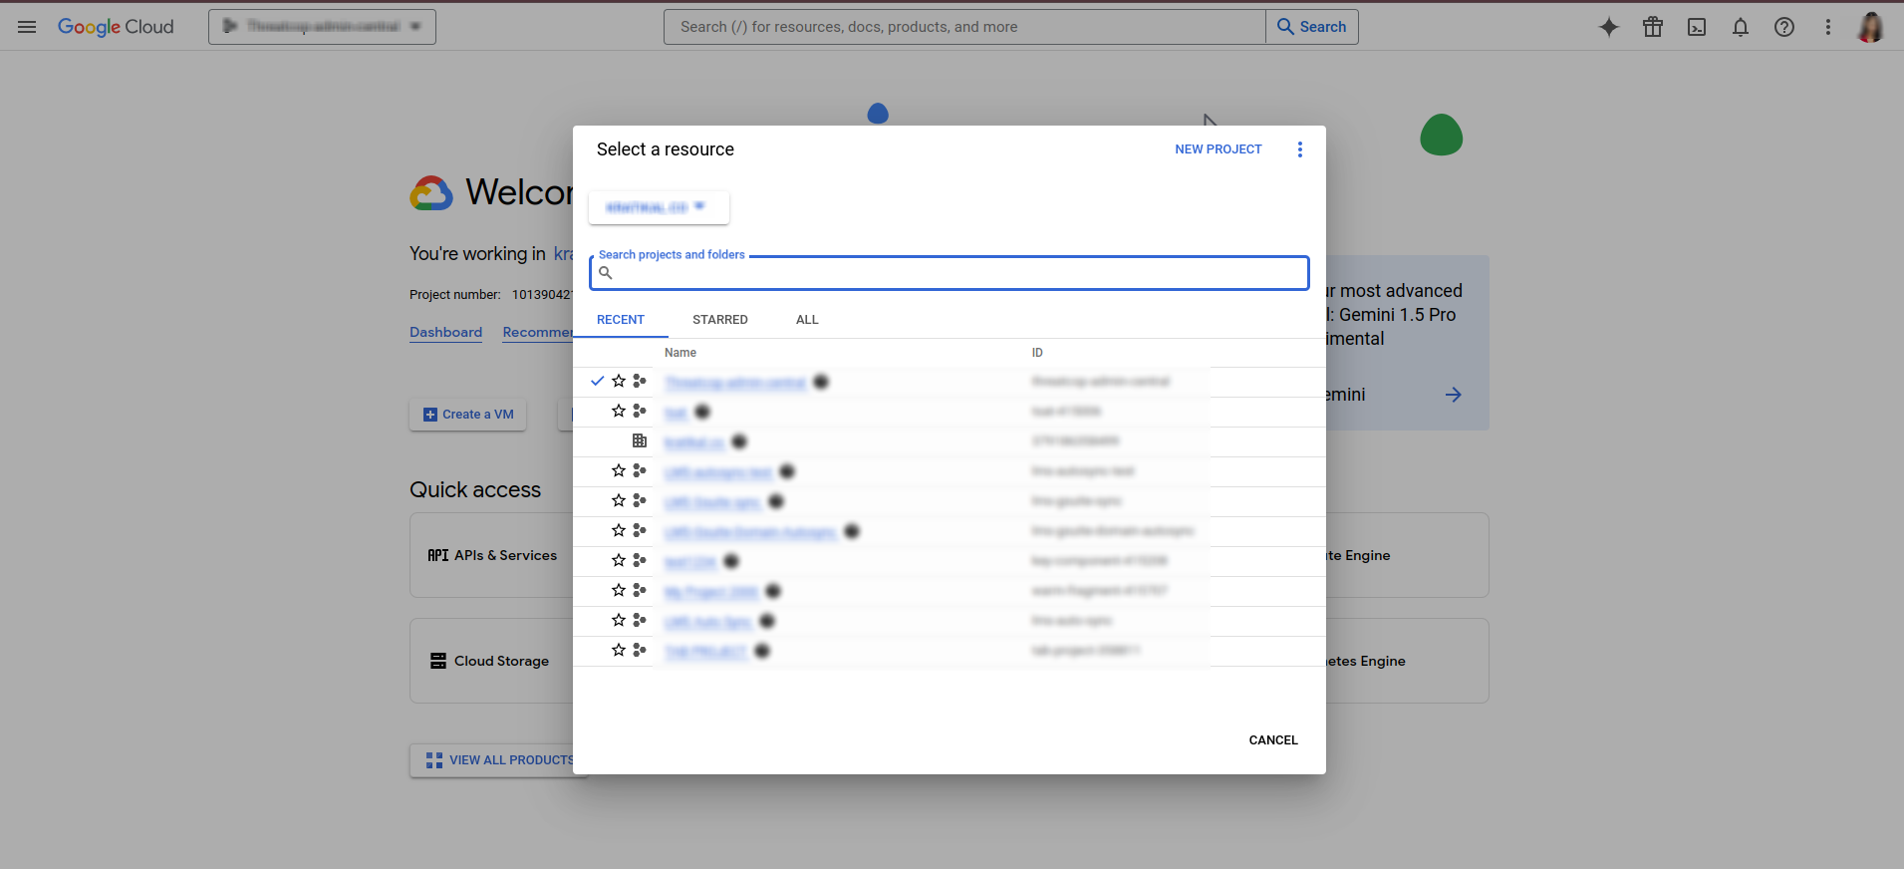1904x869 pixels.
Task: Open the LMS Gsuite Domain Autosync project link
Action: click(x=750, y=532)
